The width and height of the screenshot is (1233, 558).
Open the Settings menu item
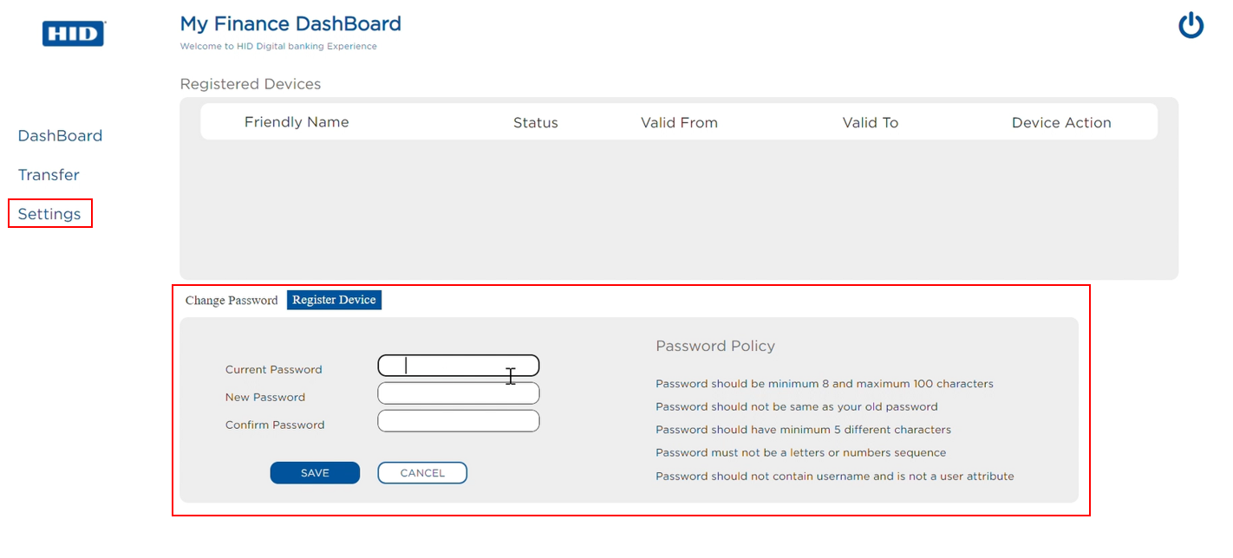49,214
